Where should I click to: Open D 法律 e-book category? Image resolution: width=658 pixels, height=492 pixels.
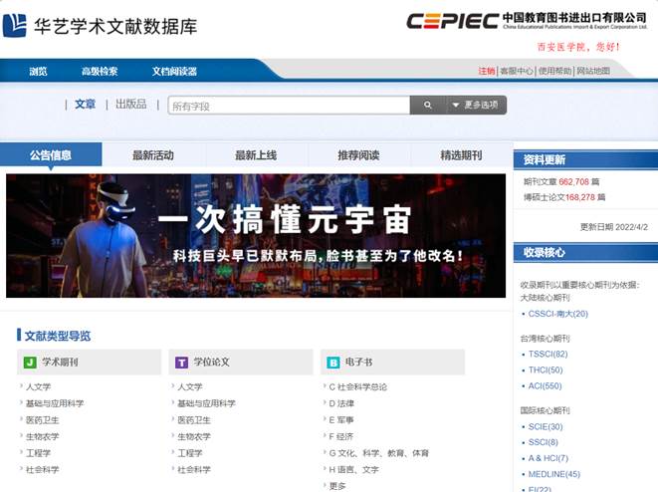(x=341, y=403)
